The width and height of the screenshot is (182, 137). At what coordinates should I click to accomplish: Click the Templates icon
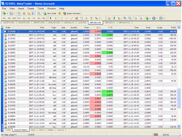pyautogui.click(x=161, y=18)
